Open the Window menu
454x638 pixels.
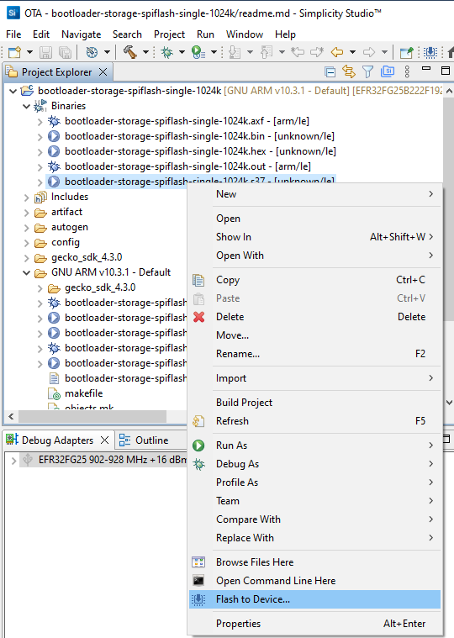pyautogui.click(x=245, y=34)
